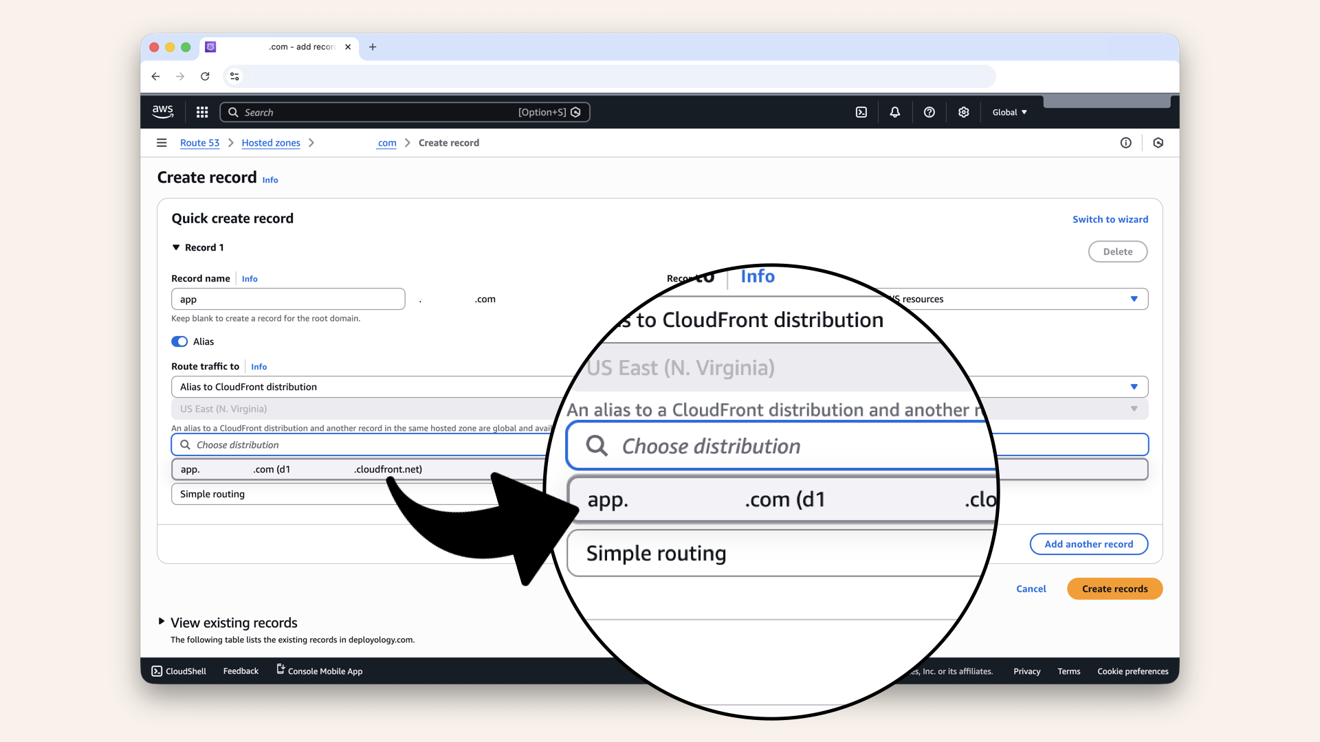This screenshot has height=742, width=1320.
Task: Click the info circle icon near the breadcrumb
Action: coord(1126,143)
